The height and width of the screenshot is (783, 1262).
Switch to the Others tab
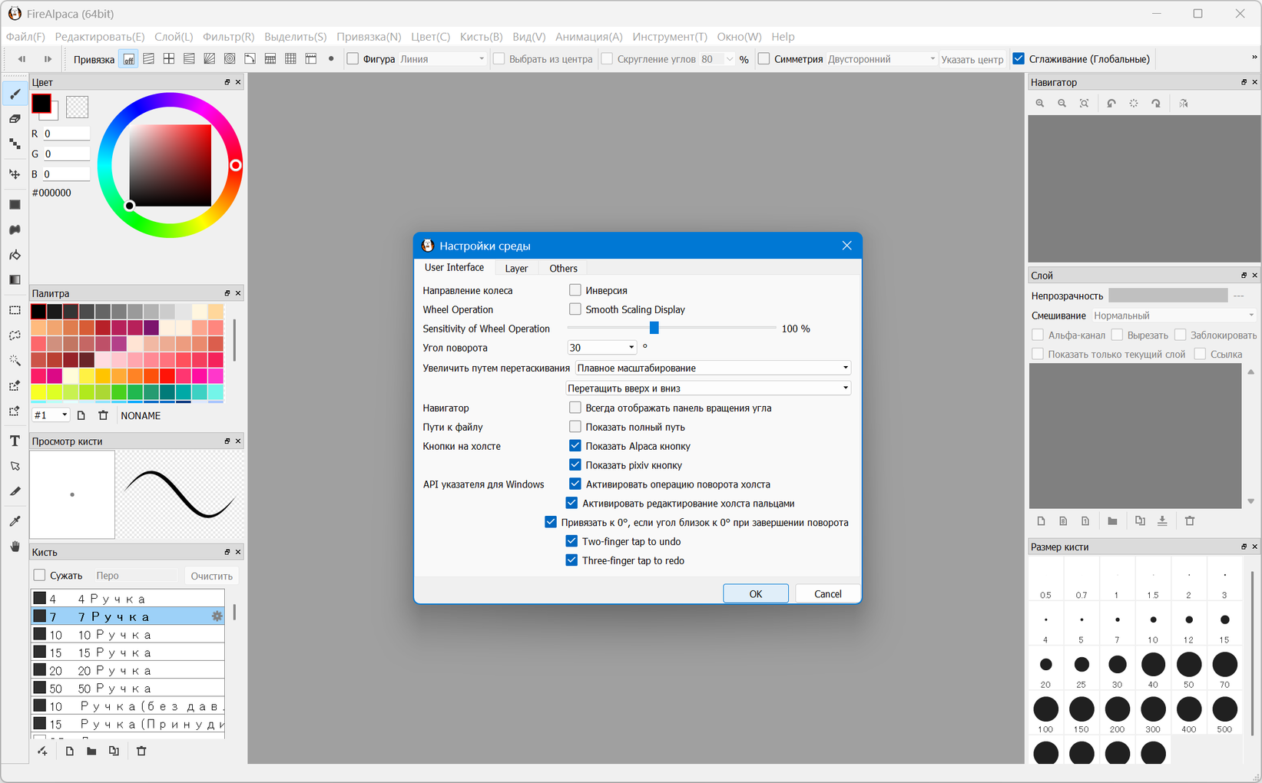(563, 268)
